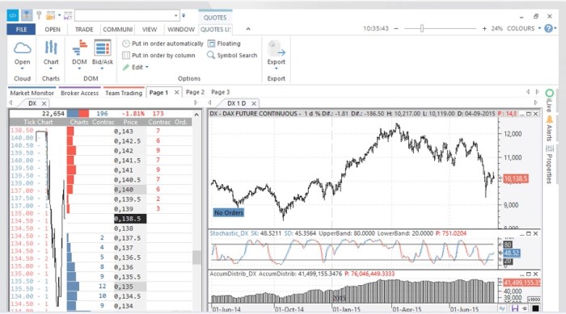Click the Chart icon in the ribbon
Viewport: 566px width, 314px height.
pos(51,48)
